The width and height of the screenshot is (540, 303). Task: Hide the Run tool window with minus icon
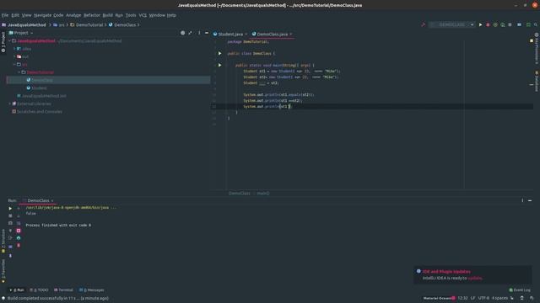[530, 200]
